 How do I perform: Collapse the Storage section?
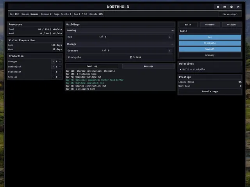click(x=172, y=44)
